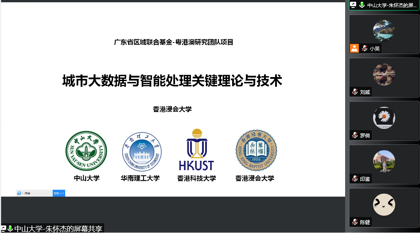420x233 pixels.
Task: Click the muted microphone icon for 罗倩
Action: pos(355,135)
